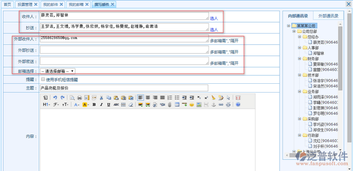Toggle fullscreen editor mode
353x171 pixels.
[238, 98]
